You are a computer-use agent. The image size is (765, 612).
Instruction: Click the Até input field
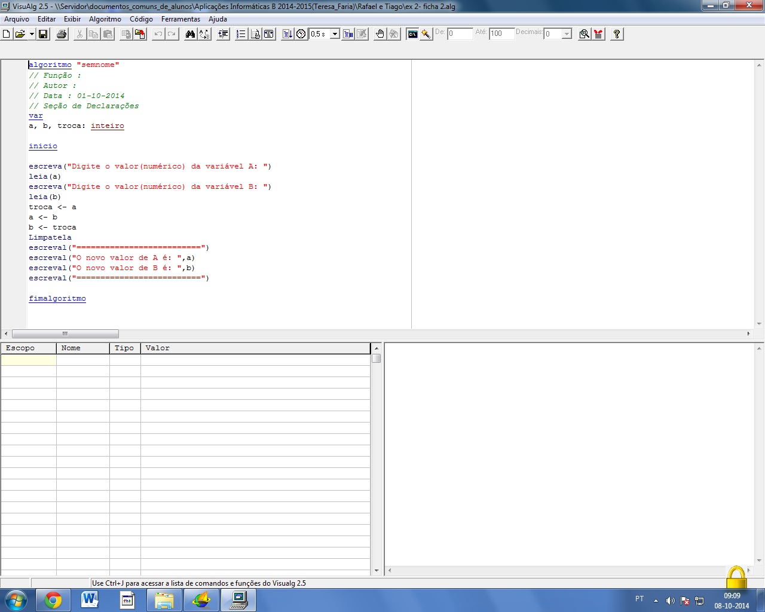pyautogui.click(x=501, y=33)
